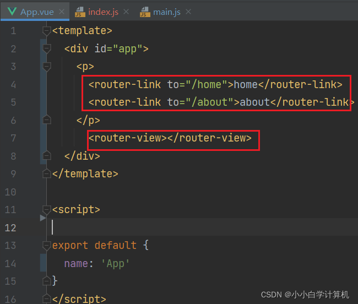Click line number 10 in the gutter
This screenshot has width=358, height=304.
(x=10, y=192)
